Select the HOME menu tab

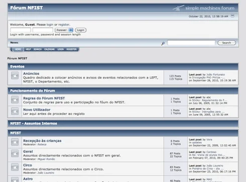(18, 49)
